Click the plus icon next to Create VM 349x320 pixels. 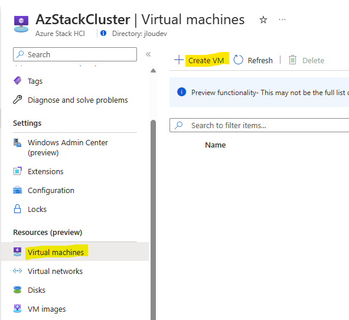pyautogui.click(x=179, y=60)
